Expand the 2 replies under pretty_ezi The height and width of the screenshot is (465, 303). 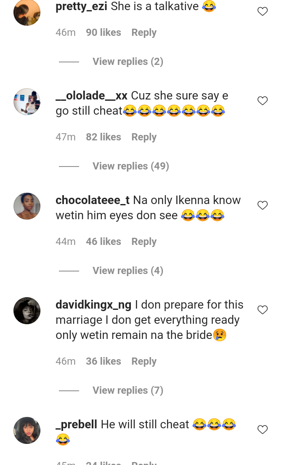pos(128,62)
